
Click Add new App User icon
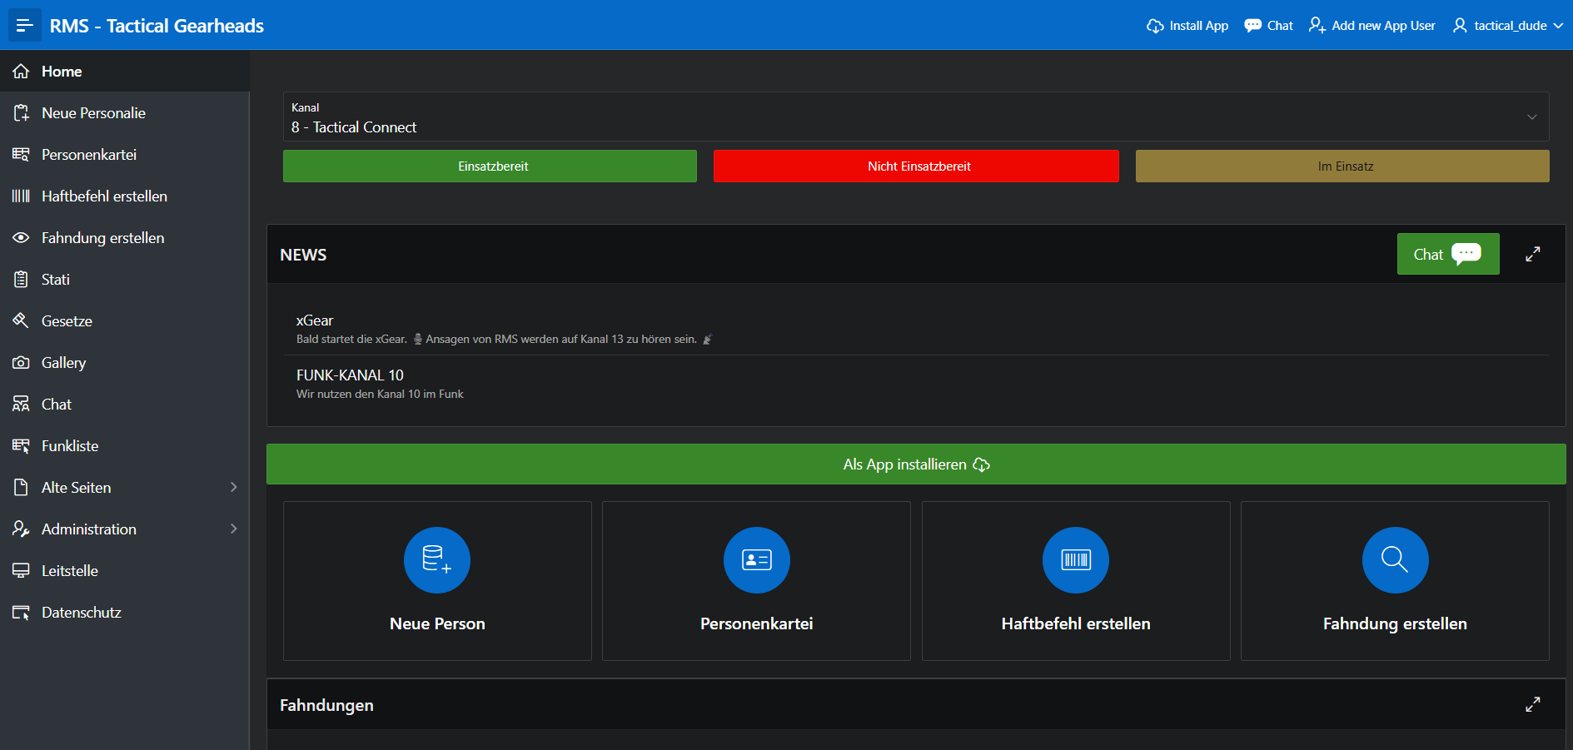click(1317, 26)
